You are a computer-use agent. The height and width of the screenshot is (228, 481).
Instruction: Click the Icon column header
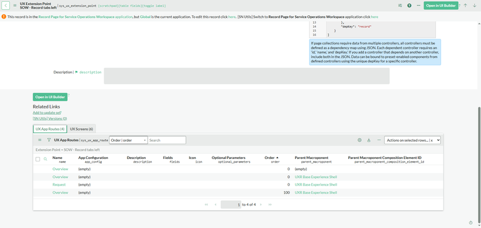193,158
